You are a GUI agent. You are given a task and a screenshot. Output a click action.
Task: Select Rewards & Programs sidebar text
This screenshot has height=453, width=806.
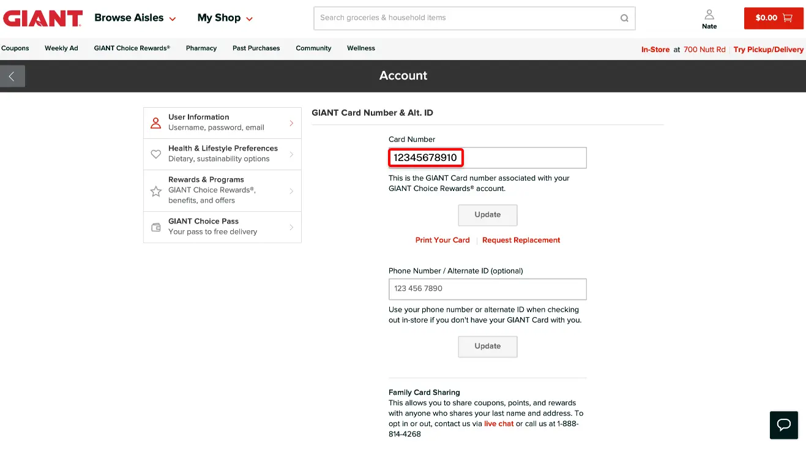click(206, 179)
